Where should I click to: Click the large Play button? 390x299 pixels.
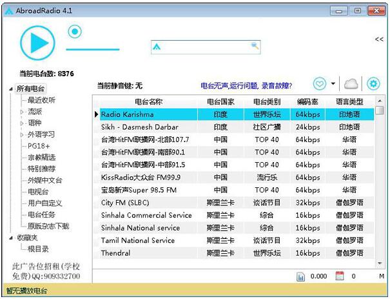(x=37, y=43)
